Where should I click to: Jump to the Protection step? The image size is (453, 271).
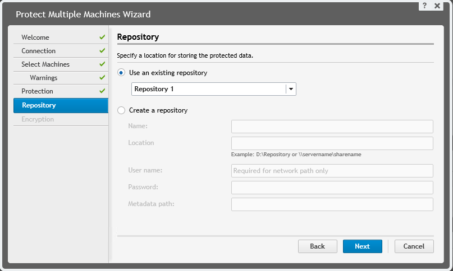tap(37, 91)
